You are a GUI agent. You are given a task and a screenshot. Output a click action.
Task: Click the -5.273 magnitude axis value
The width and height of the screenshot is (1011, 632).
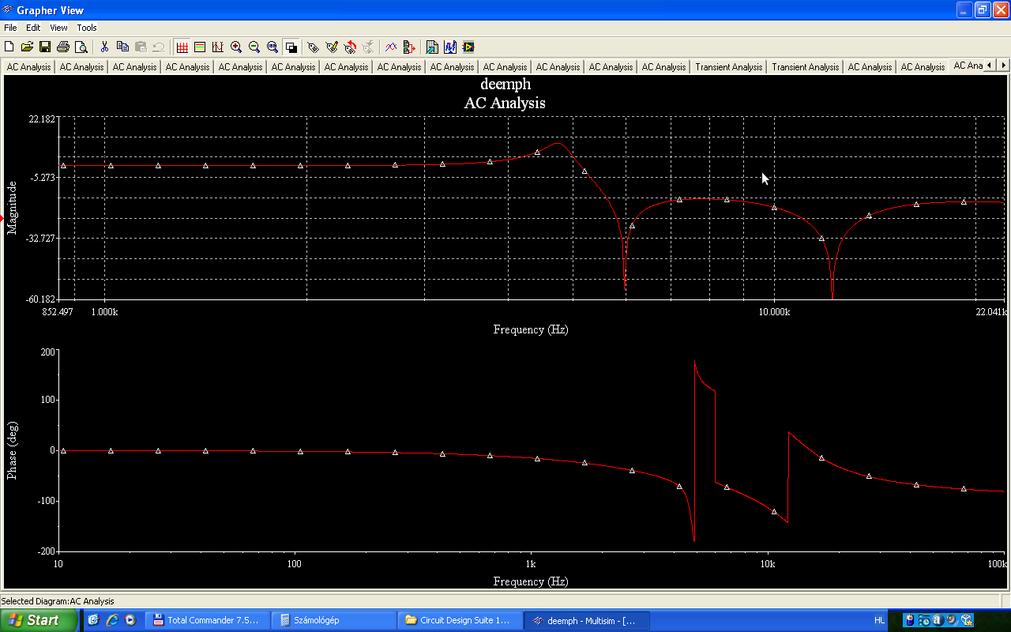tap(43, 177)
